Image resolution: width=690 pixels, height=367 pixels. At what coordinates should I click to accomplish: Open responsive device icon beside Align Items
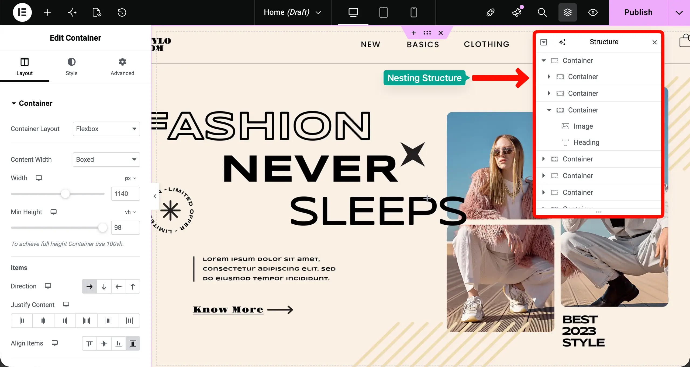tap(55, 343)
